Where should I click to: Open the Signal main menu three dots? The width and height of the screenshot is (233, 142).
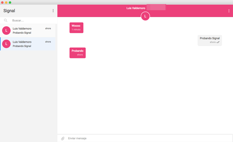[x=53, y=11]
